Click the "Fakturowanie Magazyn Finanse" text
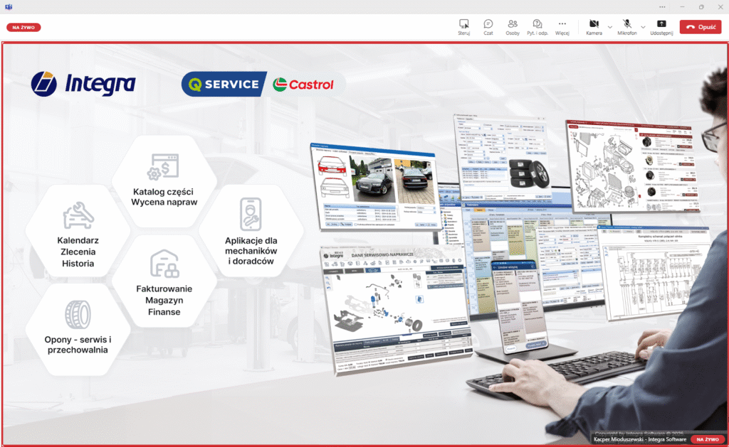Viewport: 729px width, 447px height. coord(164,301)
